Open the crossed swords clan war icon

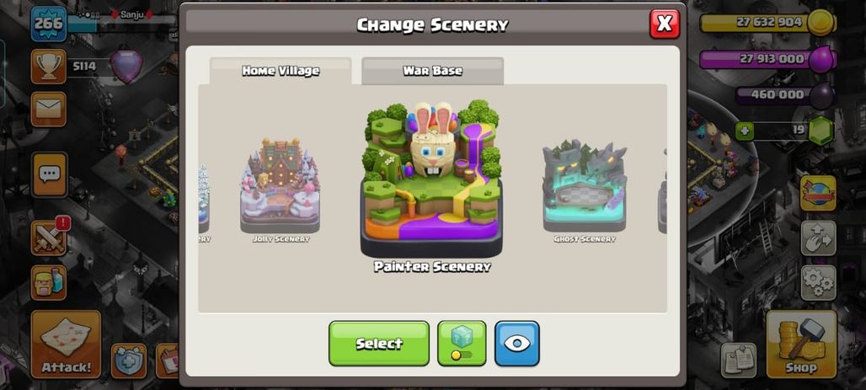click(49, 238)
